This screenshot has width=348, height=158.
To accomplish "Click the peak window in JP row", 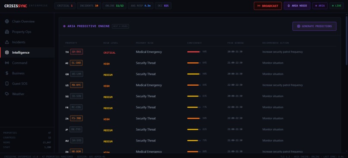I will pyautogui.click(x=235, y=129).
